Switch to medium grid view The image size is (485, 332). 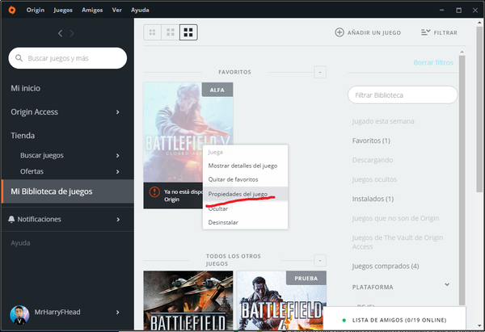[x=170, y=32]
